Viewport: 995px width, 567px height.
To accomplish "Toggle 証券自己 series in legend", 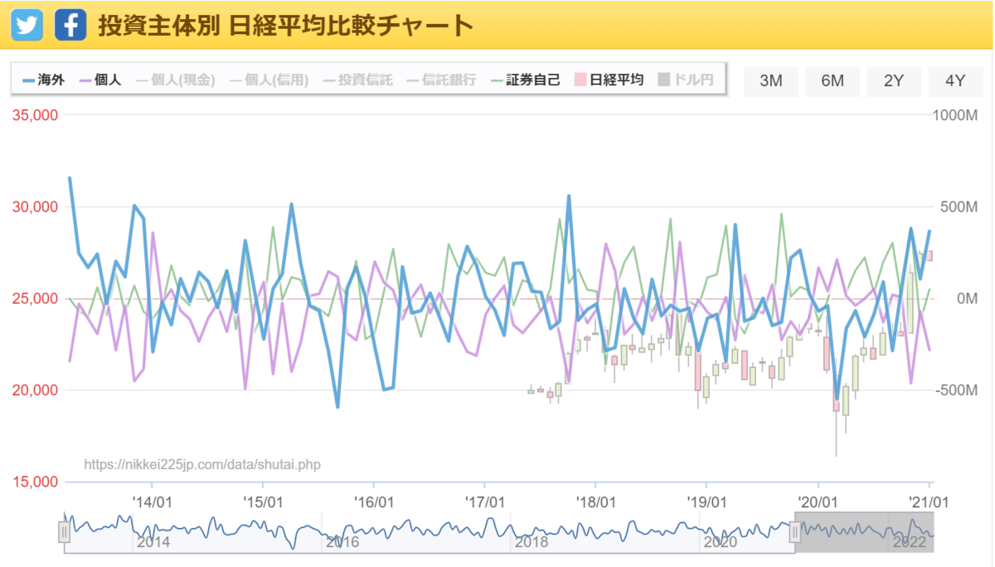I will (526, 80).
